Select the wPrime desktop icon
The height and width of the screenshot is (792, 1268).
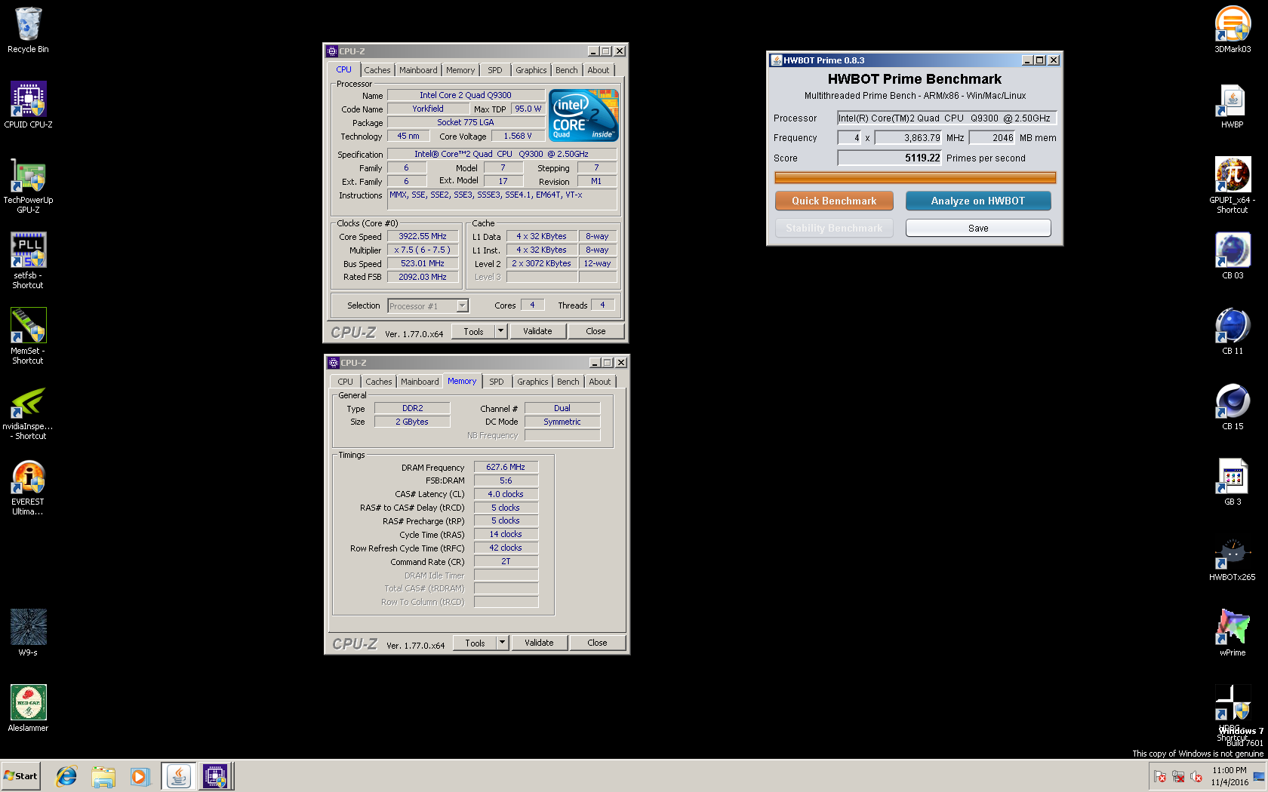pyautogui.click(x=1233, y=634)
